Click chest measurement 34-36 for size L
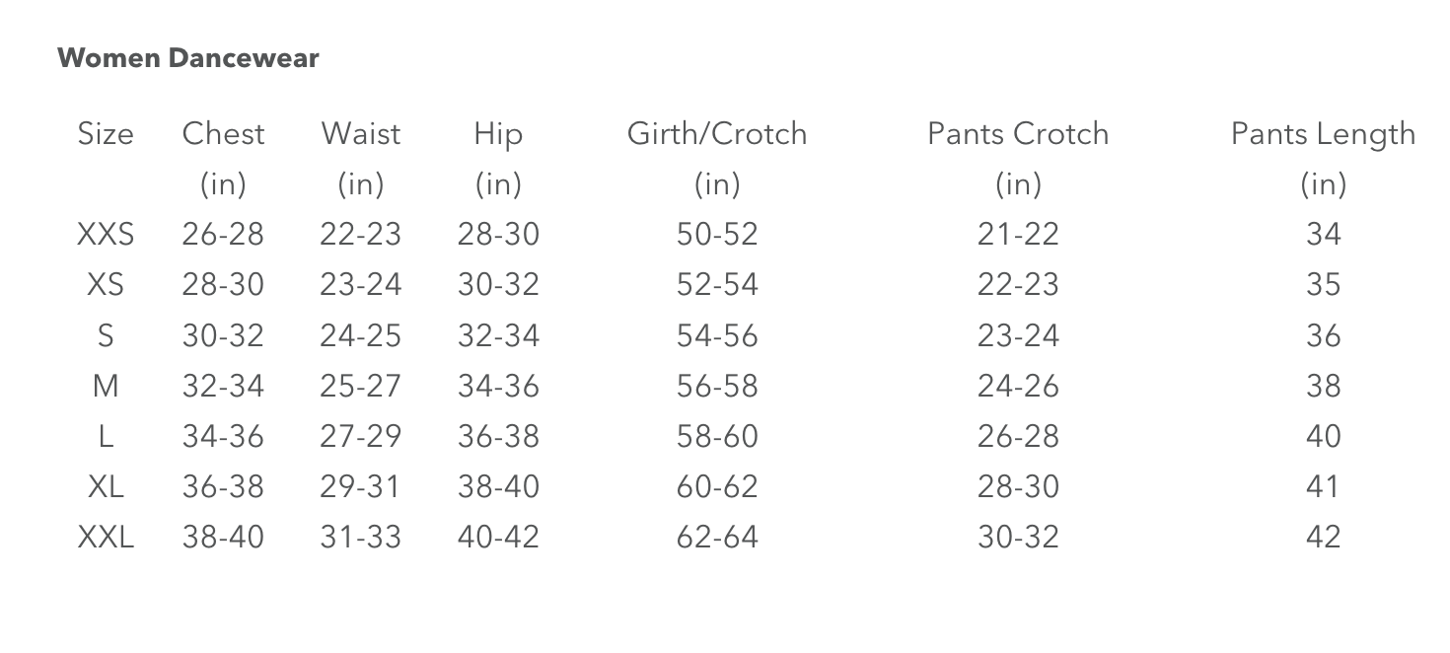This screenshot has width=1450, height=653. click(x=223, y=437)
